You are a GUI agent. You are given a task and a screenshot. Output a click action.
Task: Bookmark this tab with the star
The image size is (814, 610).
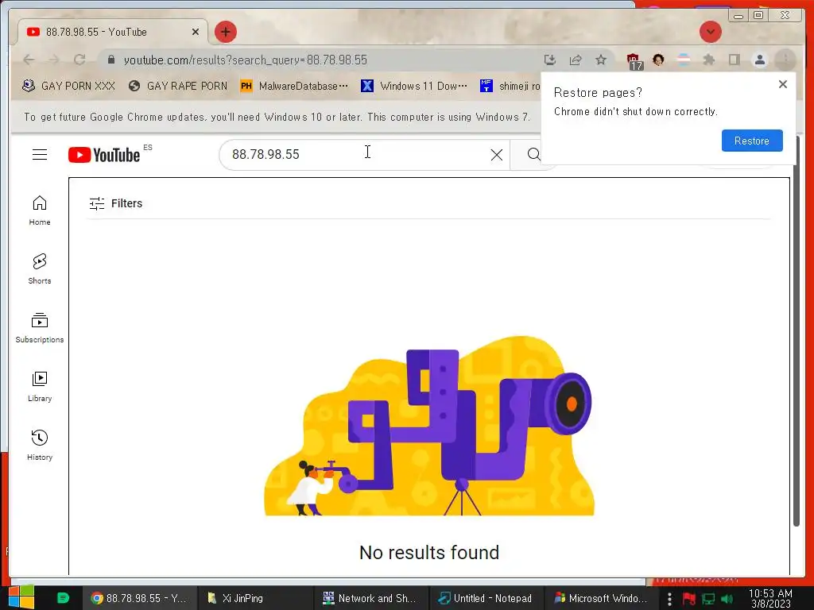click(601, 60)
